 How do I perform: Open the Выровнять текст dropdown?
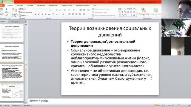coord(100,12)
